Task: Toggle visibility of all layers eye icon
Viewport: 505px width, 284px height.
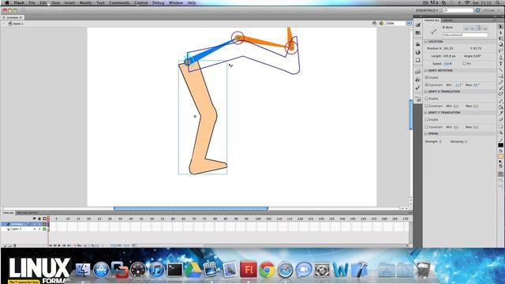Action: coord(34,219)
